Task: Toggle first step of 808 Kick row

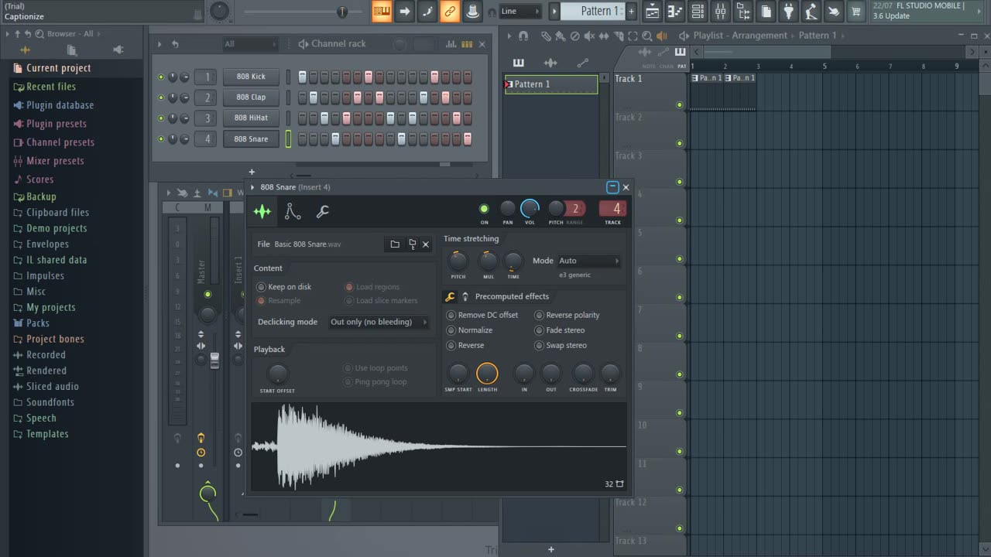Action: (x=303, y=77)
